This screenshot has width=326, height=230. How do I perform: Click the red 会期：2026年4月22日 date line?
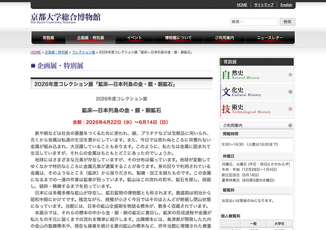click(x=120, y=122)
